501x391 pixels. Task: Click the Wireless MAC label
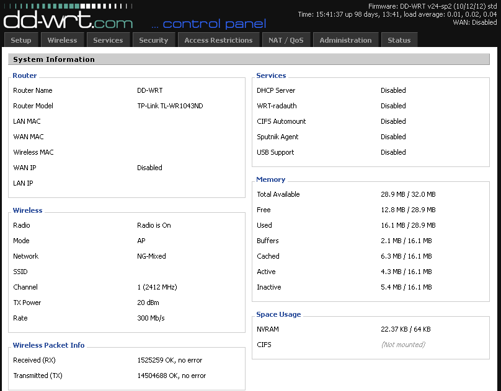click(33, 152)
